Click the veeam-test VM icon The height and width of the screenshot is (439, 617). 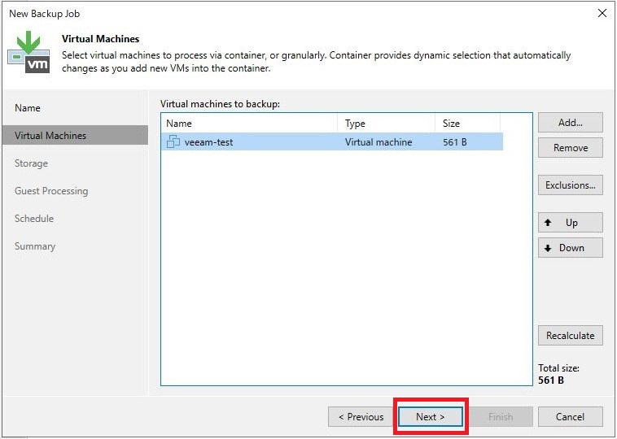pos(173,141)
